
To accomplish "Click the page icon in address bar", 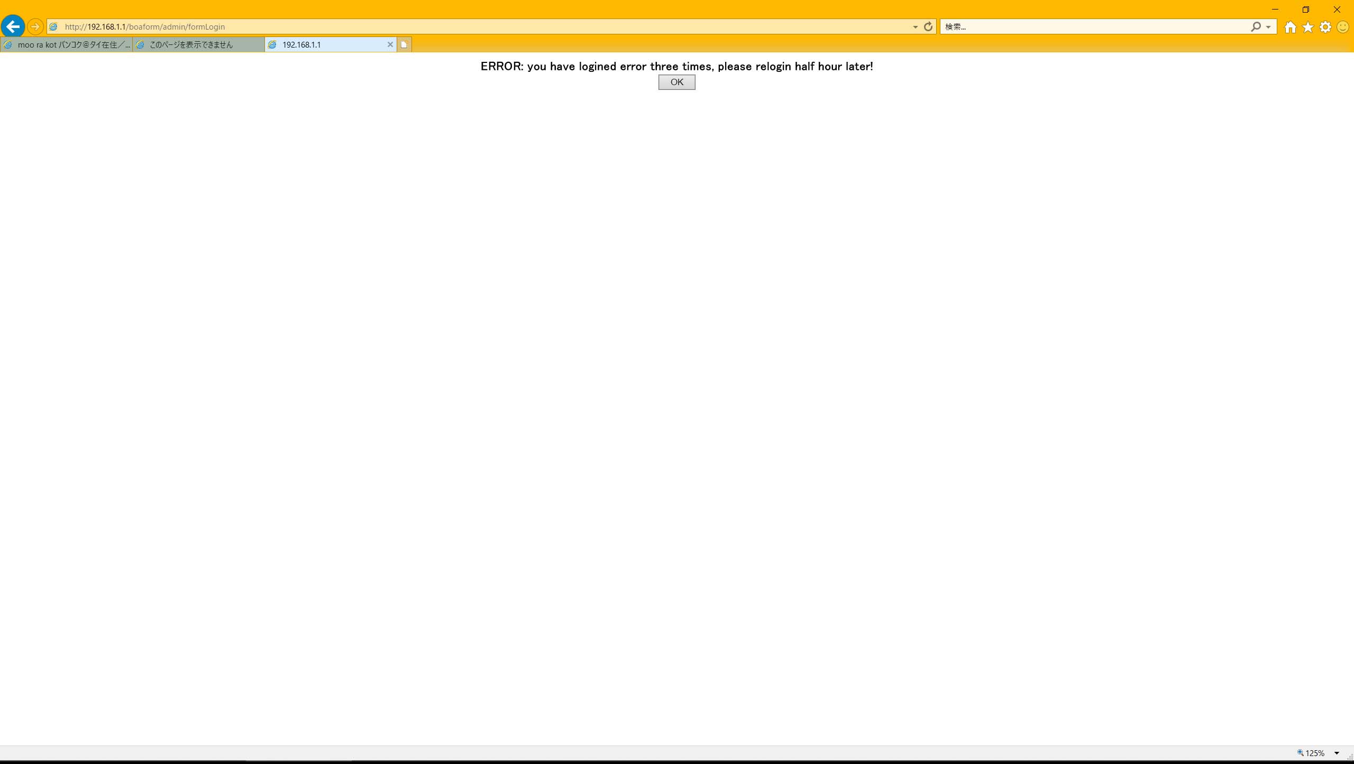I will [53, 26].
